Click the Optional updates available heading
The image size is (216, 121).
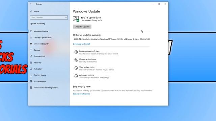click(x=87, y=35)
